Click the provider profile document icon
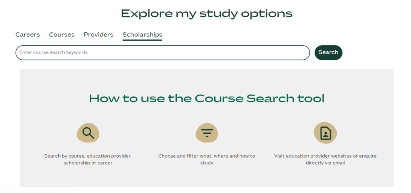The image size is (411, 193). (325, 133)
